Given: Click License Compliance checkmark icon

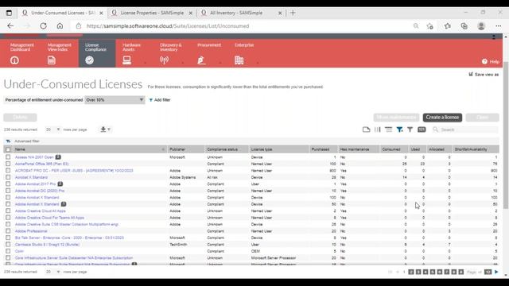Looking at the screenshot, I should coord(89,60).
